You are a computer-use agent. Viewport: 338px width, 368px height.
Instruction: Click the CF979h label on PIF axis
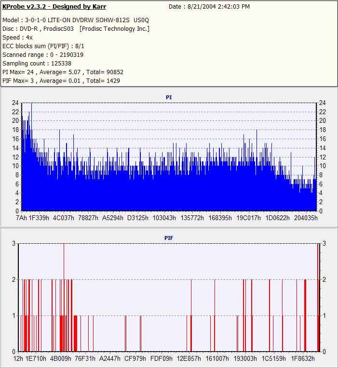135,359
